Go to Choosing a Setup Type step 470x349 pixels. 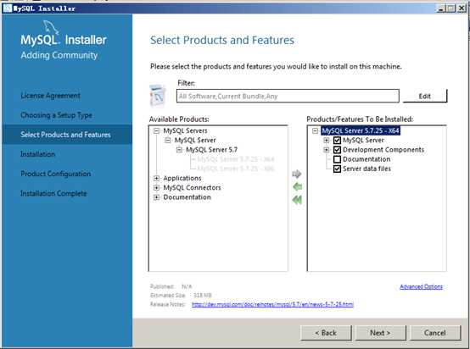(56, 115)
